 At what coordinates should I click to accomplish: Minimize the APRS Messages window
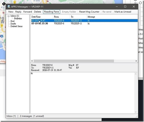tap(117, 7)
